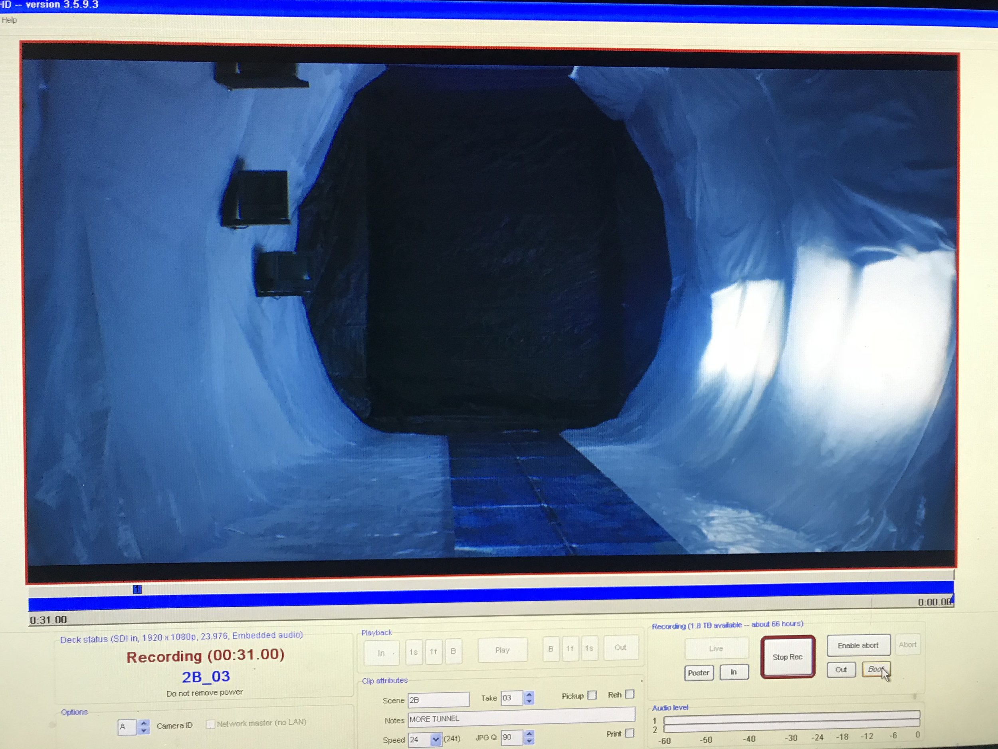
Task: Click bookmark marker 1 on timeline
Action: point(137,589)
